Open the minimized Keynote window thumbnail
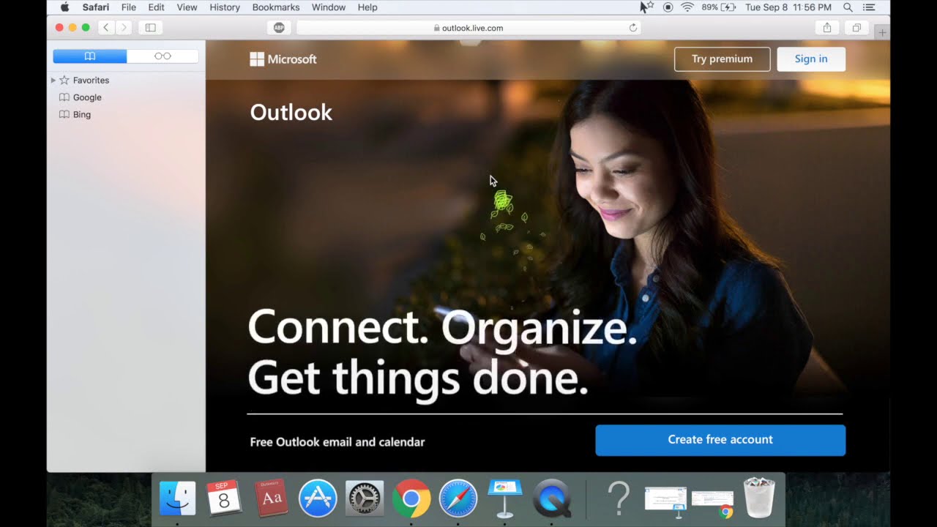The height and width of the screenshot is (527, 937). 665,501
